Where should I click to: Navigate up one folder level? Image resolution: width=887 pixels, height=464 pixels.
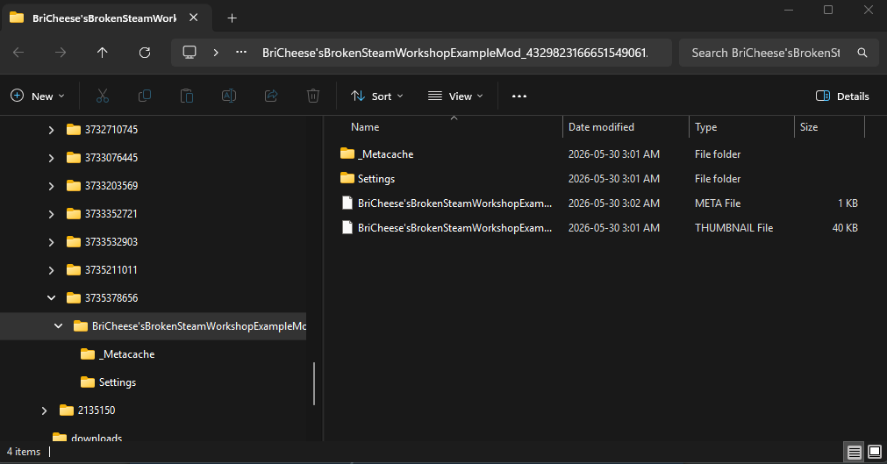[103, 53]
